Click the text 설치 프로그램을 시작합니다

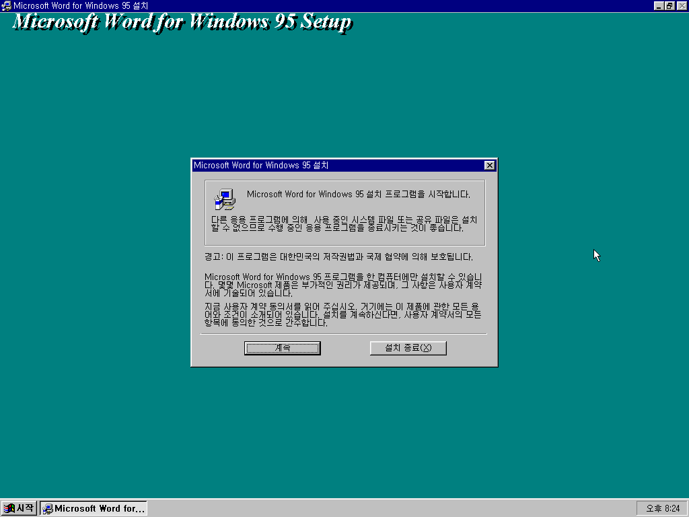(418, 195)
